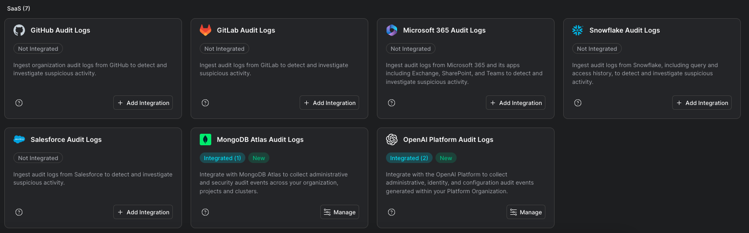Click the GitHub logo icon
Image resolution: width=749 pixels, height=233 pixels.
click(19, 30)
